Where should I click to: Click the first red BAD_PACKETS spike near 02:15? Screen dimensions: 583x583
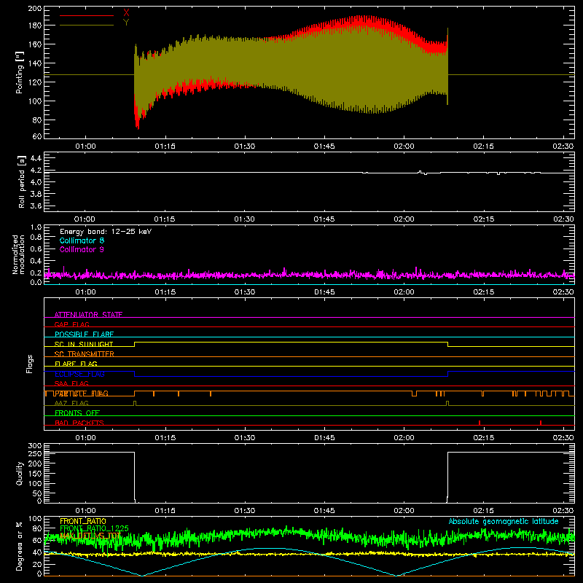480,423
